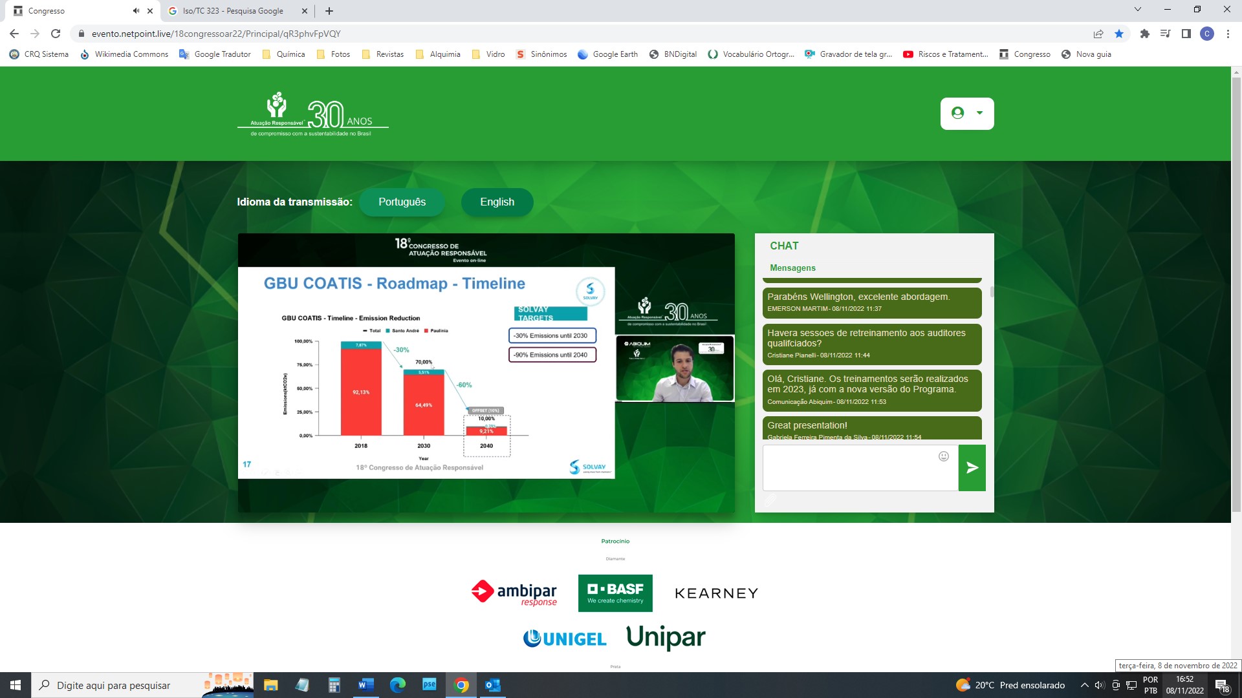Open the Fotos bookmarks folder

pyautogui.click(x=333, y=54)
